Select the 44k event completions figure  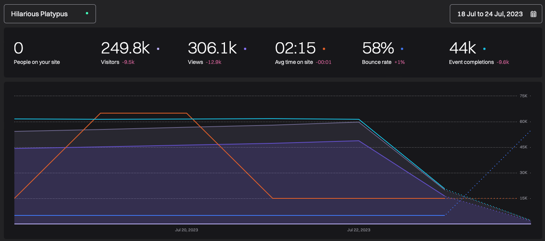pos(462,48)
